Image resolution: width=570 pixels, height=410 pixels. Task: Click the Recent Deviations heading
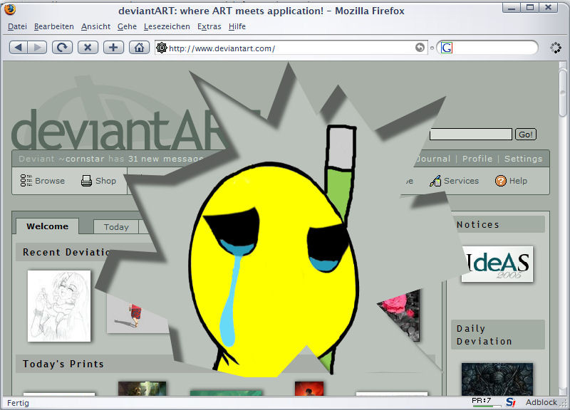point(66,252)
